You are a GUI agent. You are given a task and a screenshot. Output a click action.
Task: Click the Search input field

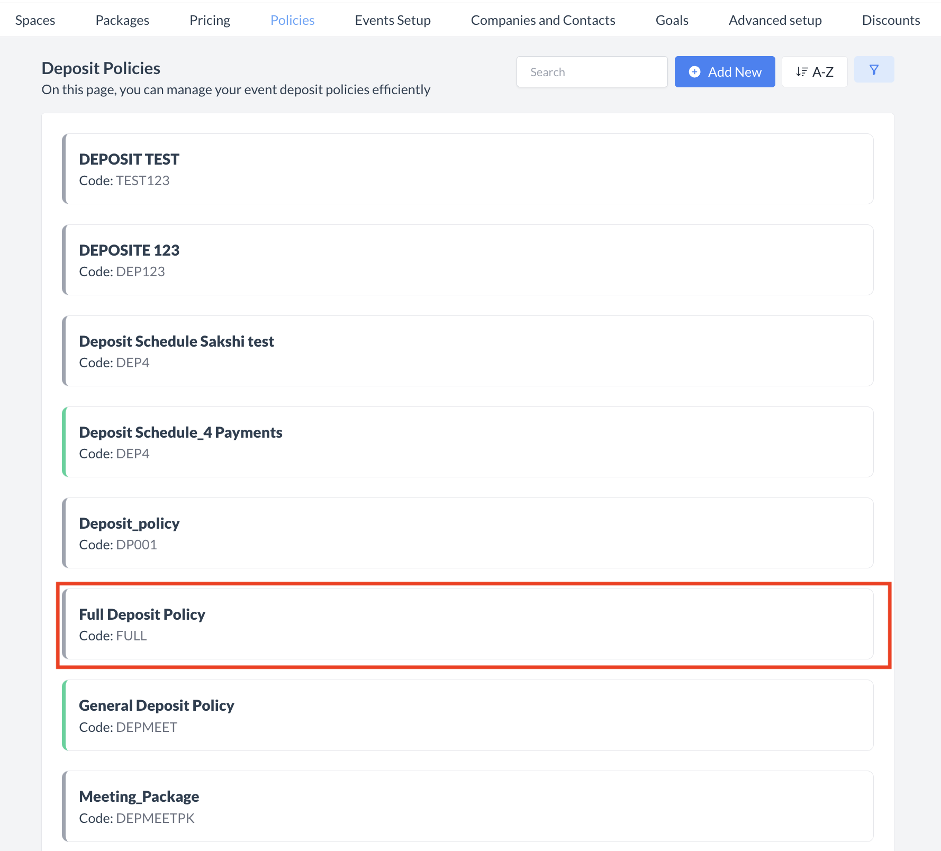tap(591, 71)
